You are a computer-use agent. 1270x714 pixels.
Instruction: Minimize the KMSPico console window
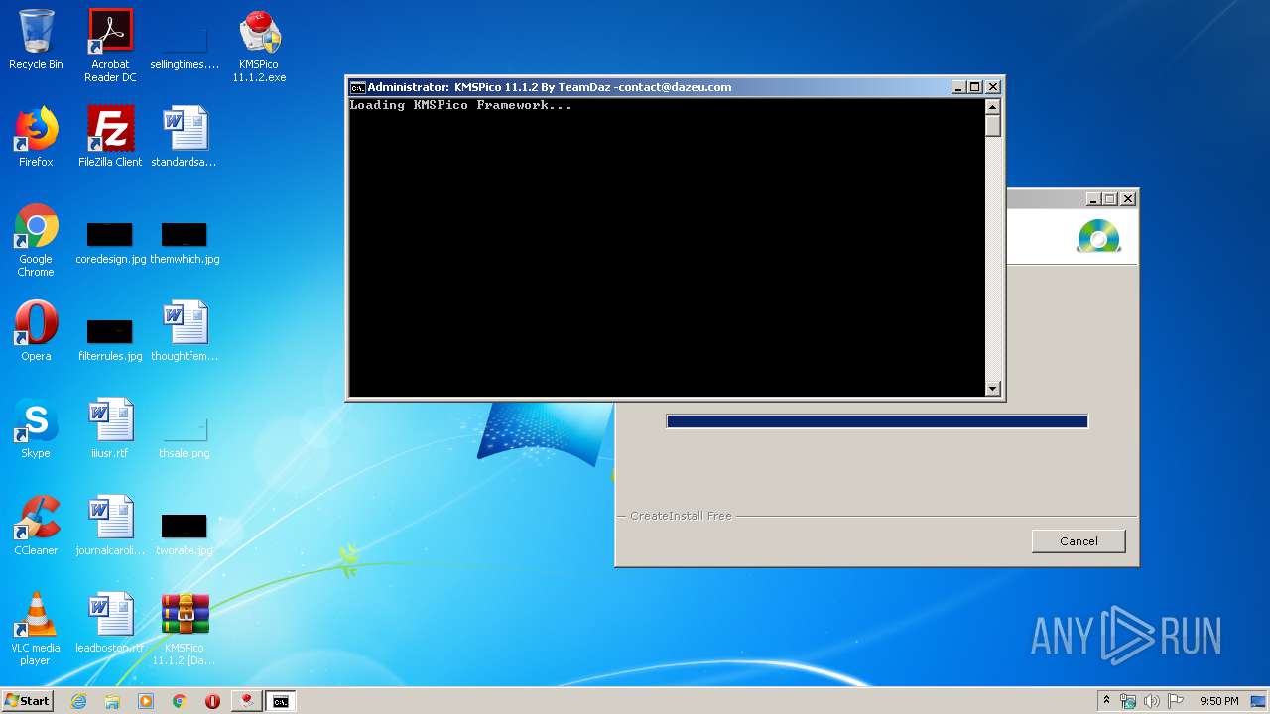tap(958, 87)
